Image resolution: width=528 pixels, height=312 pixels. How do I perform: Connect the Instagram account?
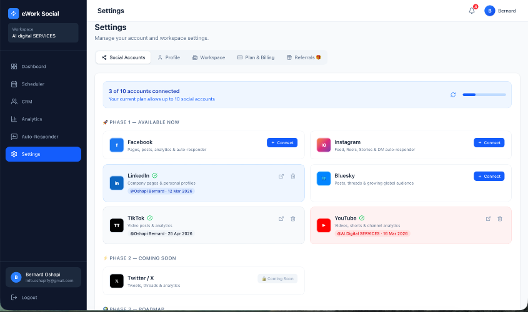tap(489, 142)
